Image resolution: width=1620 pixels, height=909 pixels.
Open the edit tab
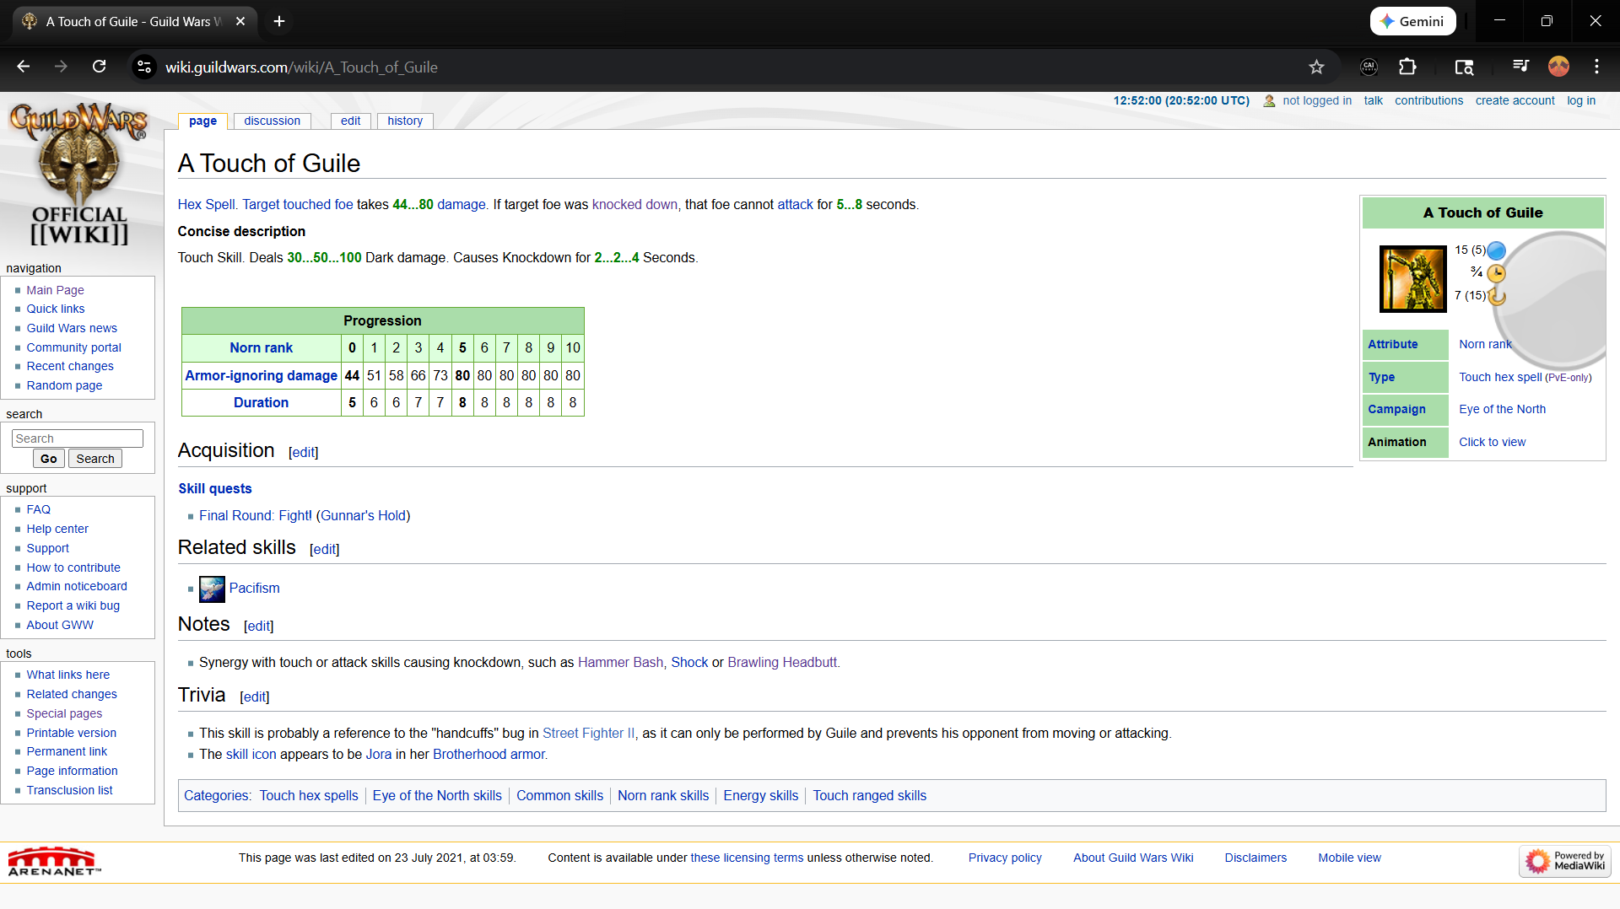[350, 121]
